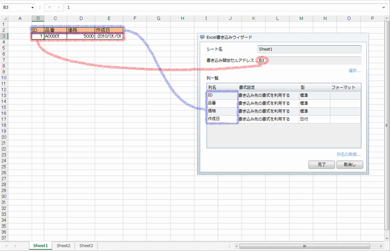Select the column E header

click(109, 19)
